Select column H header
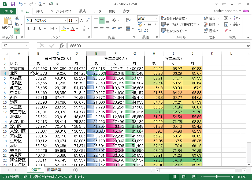 click(x=154, y=54)
